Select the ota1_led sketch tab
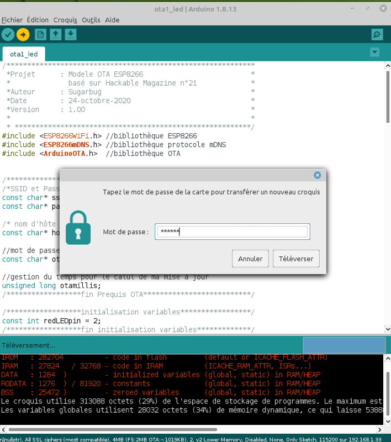Screen dimensions: 391x442 point(24,54)
